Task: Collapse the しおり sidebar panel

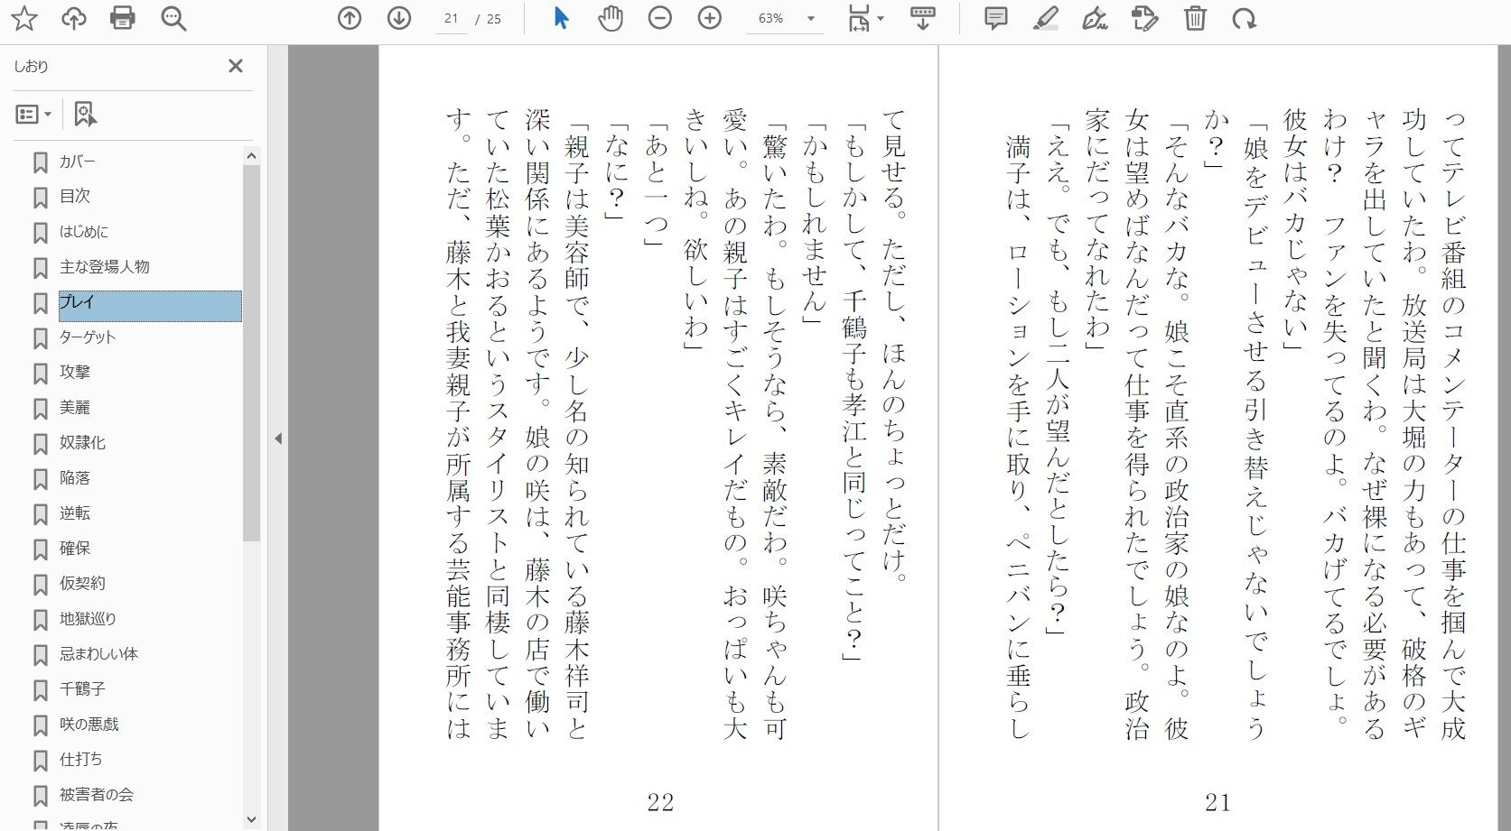Action: 236,66
